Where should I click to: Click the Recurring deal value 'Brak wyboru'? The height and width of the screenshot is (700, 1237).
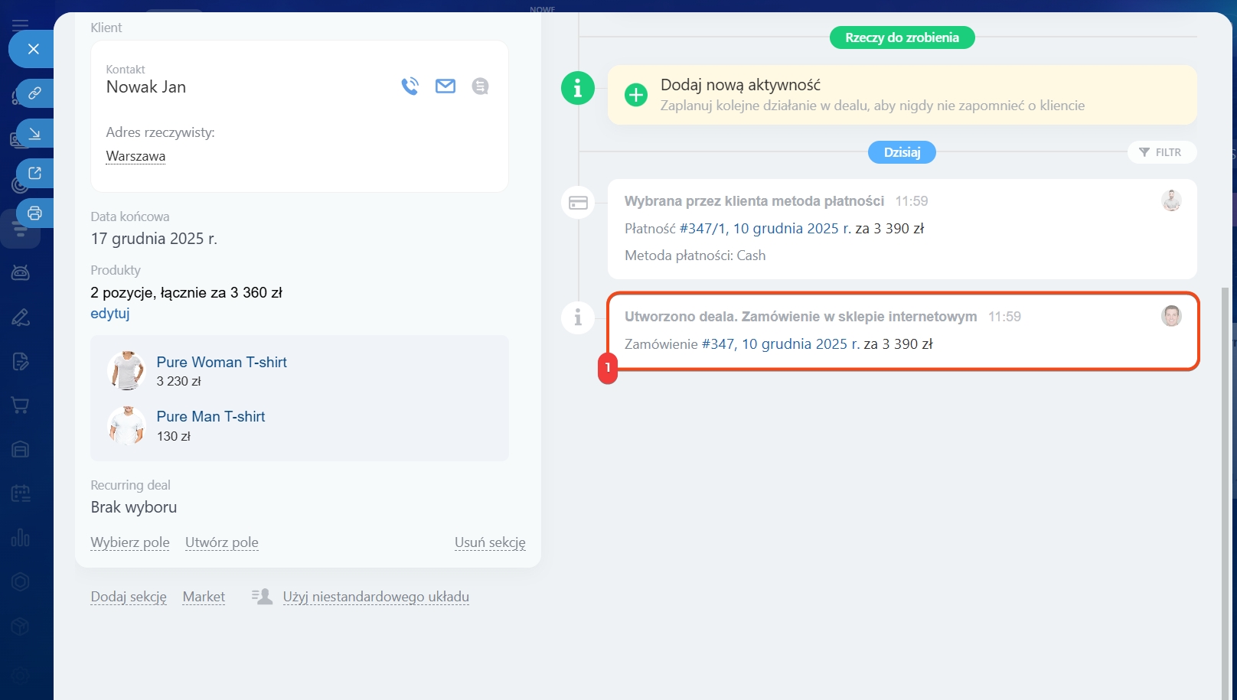134,507
